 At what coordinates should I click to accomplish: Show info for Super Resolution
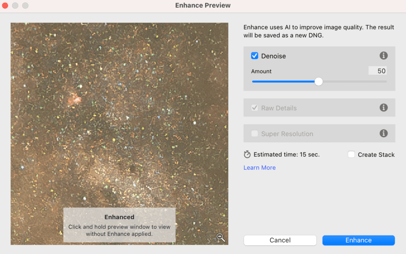[x=383, y=133]
